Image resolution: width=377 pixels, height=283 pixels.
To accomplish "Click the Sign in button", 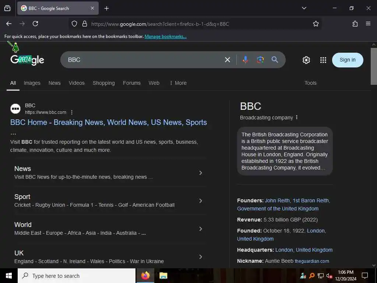I will tap(348, 60).
